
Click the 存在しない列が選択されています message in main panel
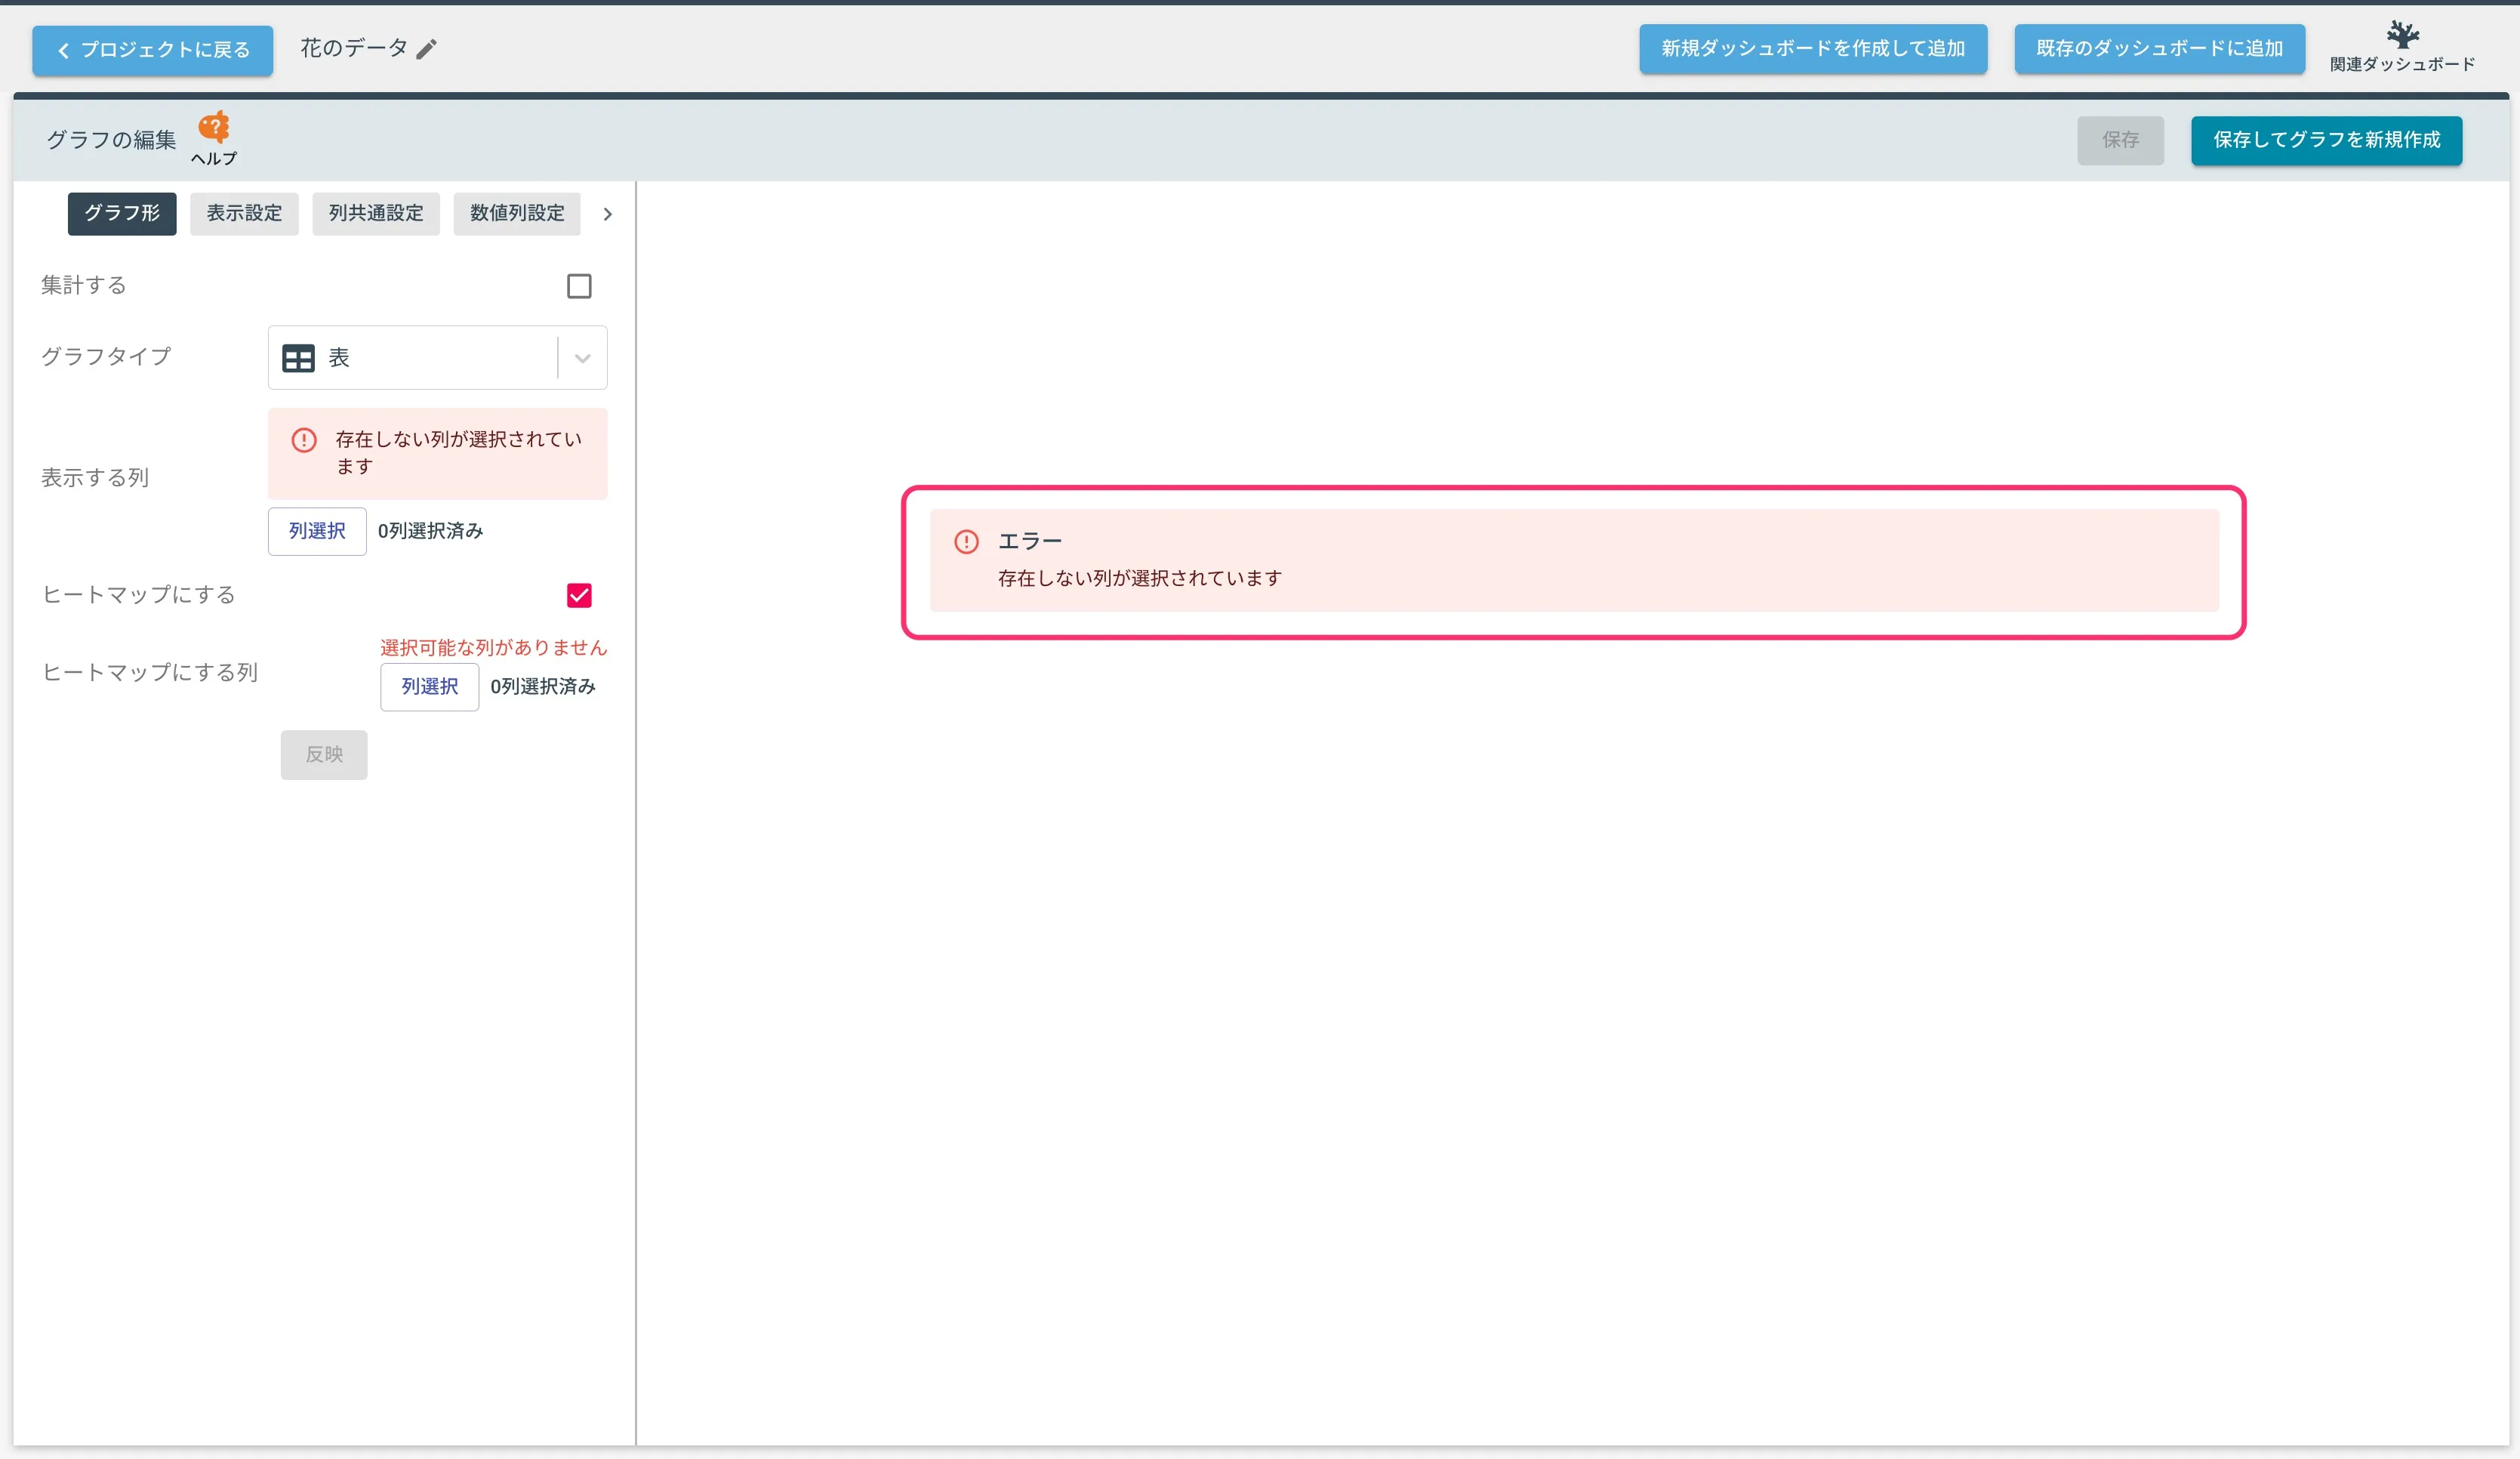[1140, 578]
